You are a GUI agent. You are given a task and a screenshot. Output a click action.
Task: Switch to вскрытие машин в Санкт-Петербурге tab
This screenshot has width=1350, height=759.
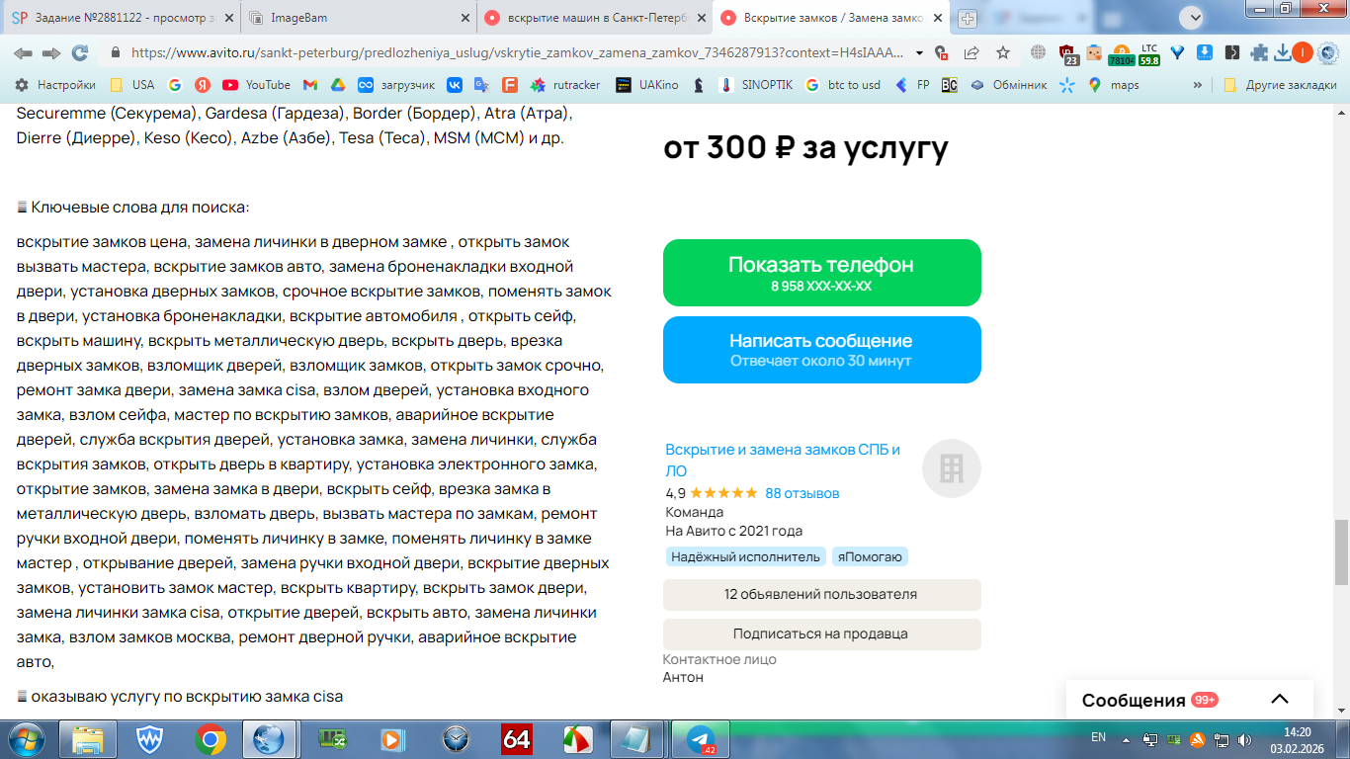[594, 18]
